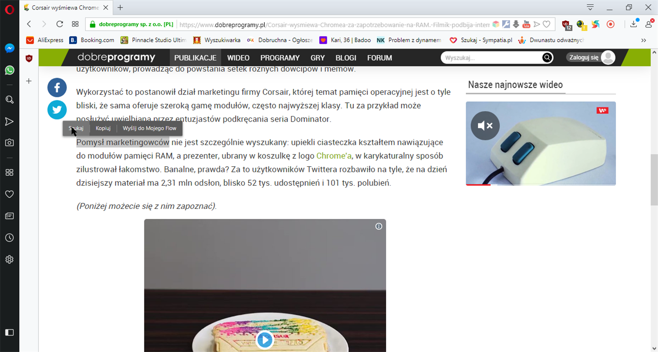The image size is (658, 352).
Task: Click the red record circle extension
Action: pos(611,24)
